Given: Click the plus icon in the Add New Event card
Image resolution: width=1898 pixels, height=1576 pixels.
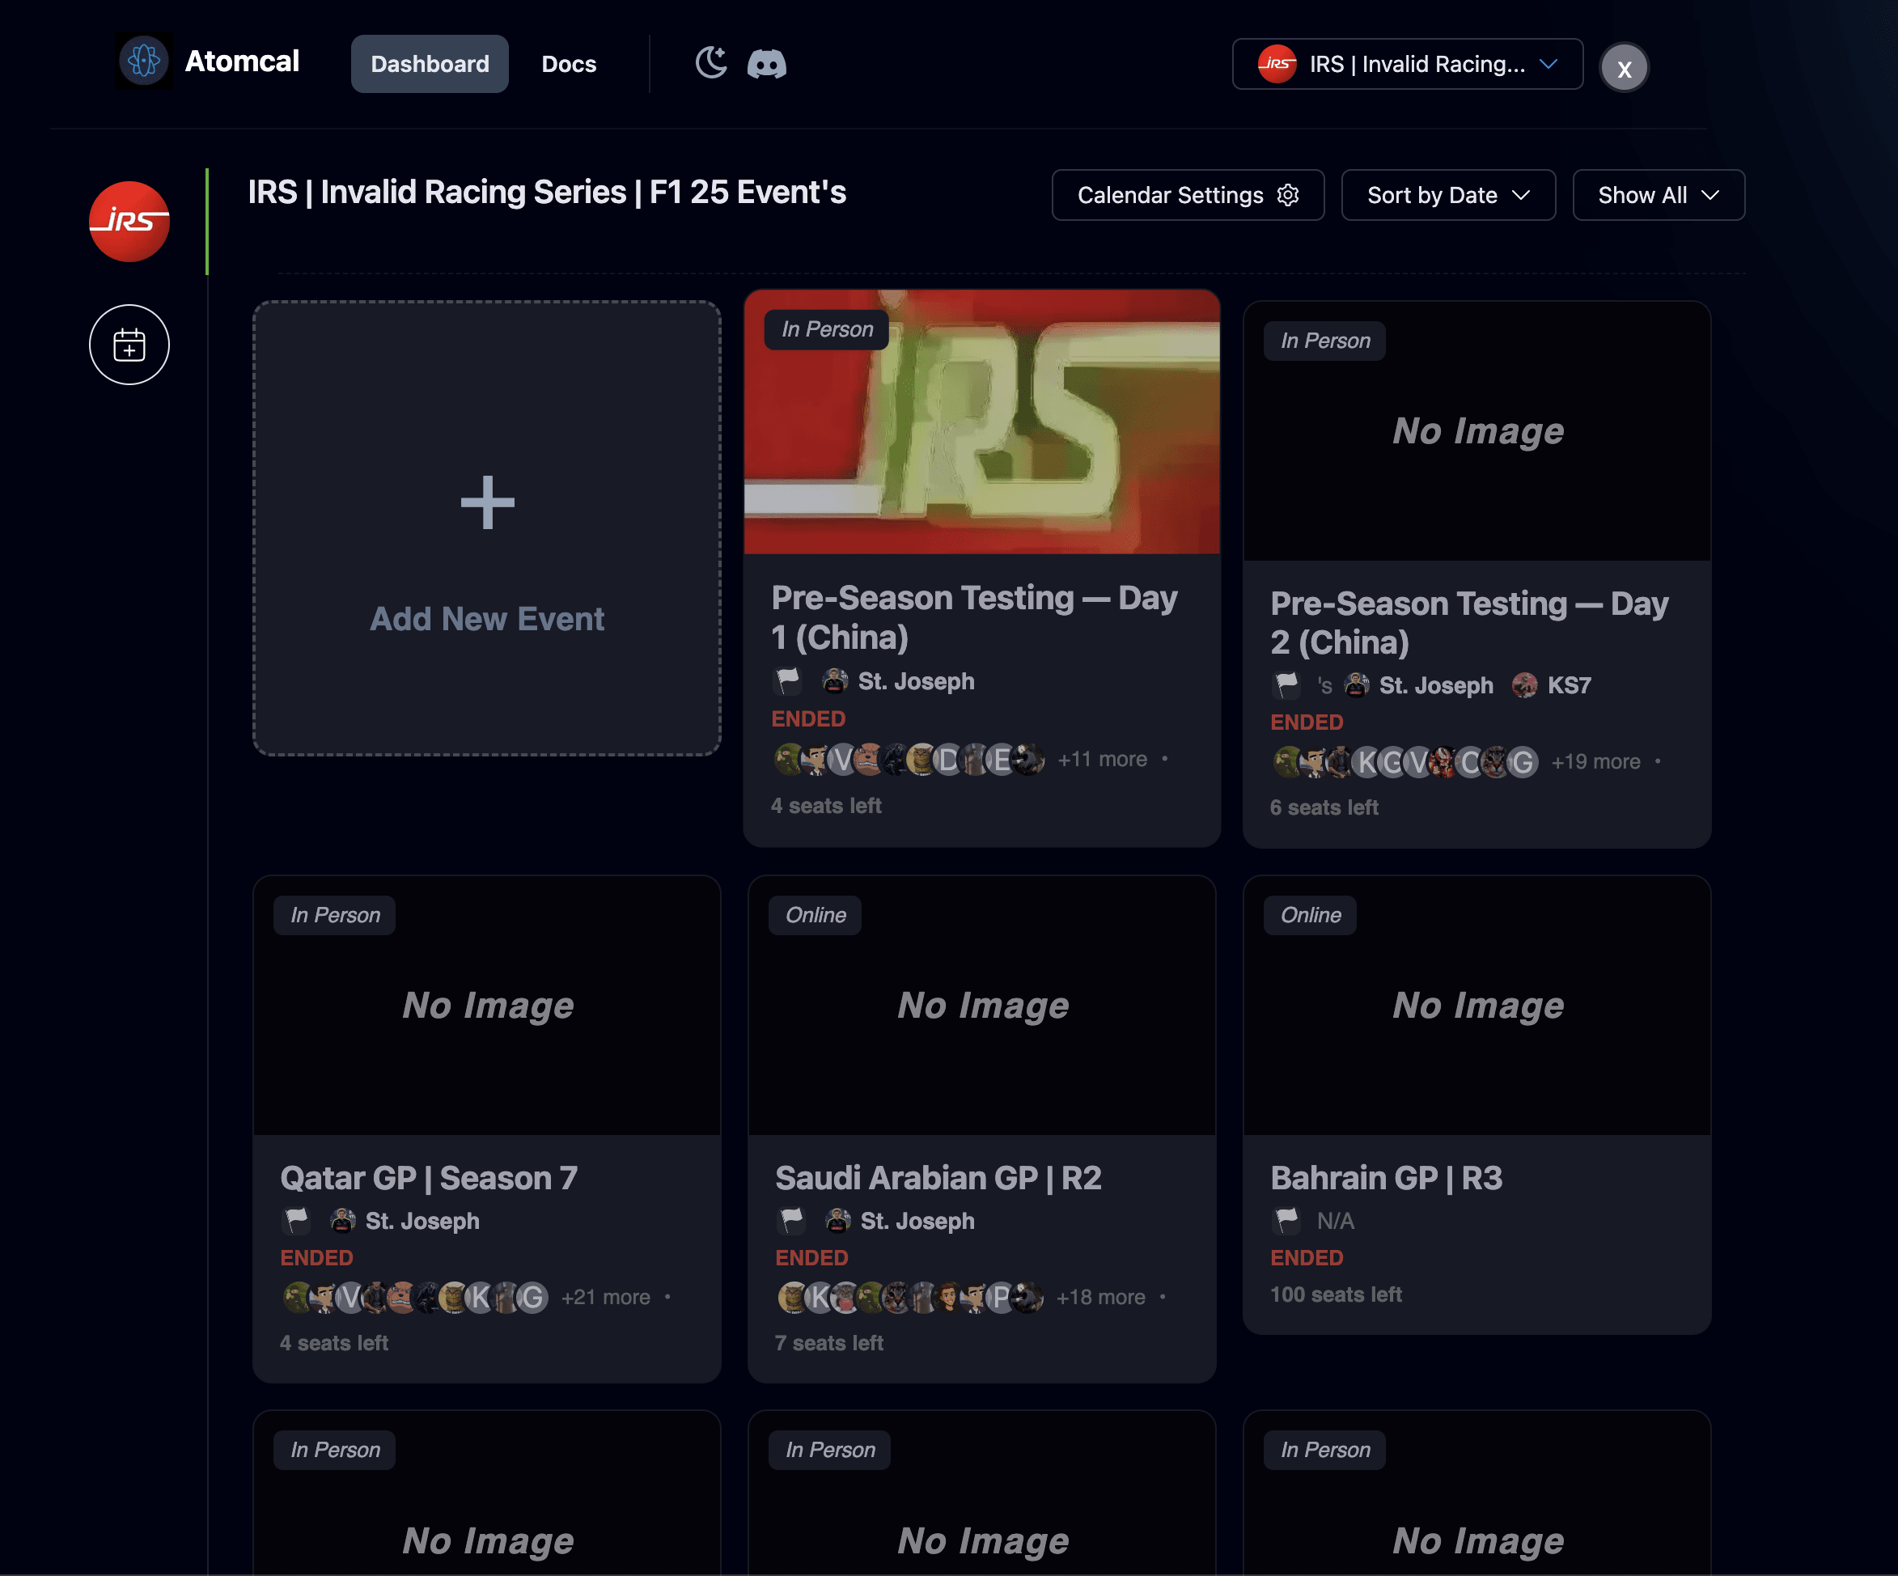Looking at the screenshot, I should [487, 502].
